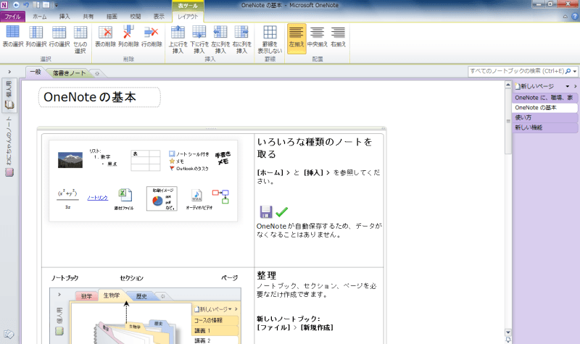Click the page title OneNote の基本
The height and width of the screenshot is (344, 580).
(90, 97)
